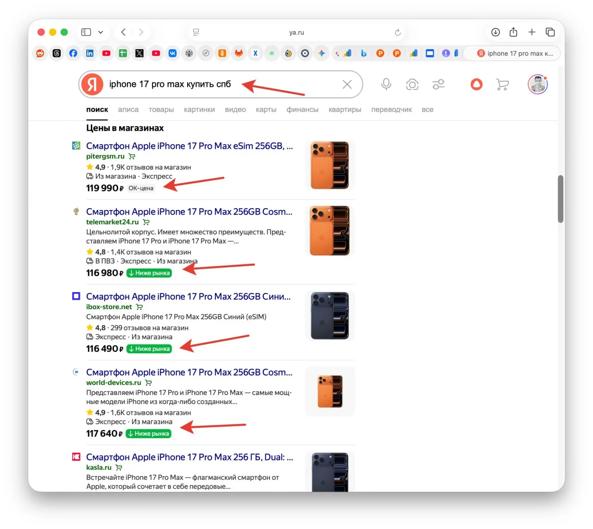Expand the sidebar dropdown chevron
593x529 pixels.
click(101, 32)
